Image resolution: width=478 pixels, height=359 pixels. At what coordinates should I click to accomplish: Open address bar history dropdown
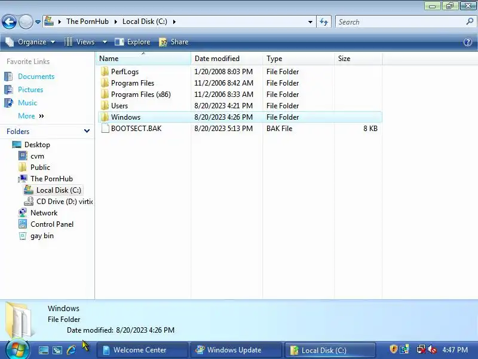[310, 22]
